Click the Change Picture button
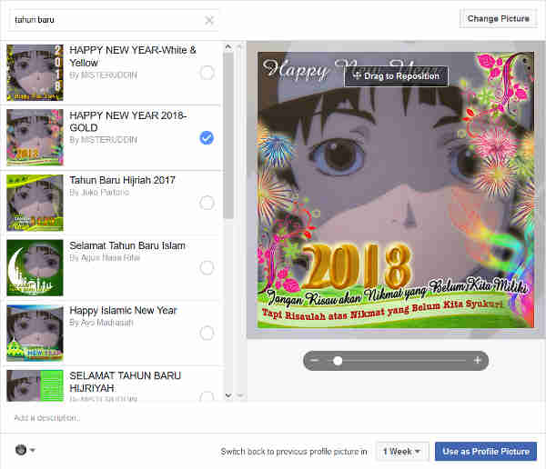546x469 pixels. pos(499,18)
